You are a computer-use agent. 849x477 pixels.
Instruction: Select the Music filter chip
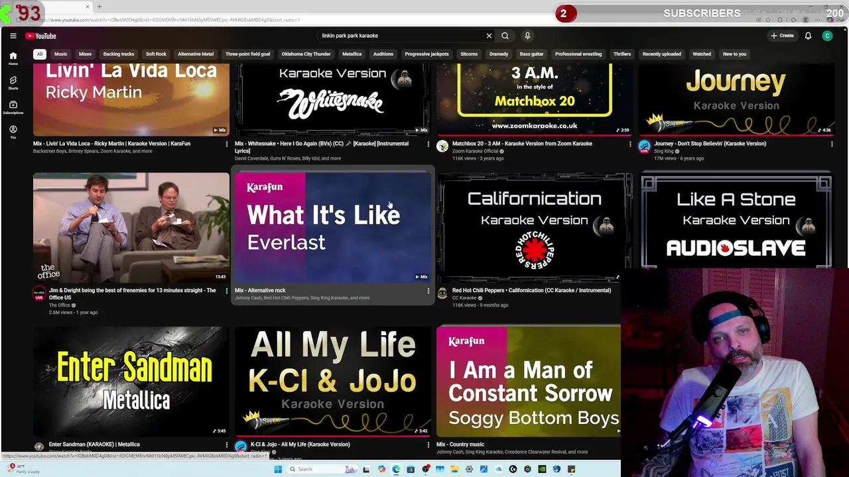point(60,54)
